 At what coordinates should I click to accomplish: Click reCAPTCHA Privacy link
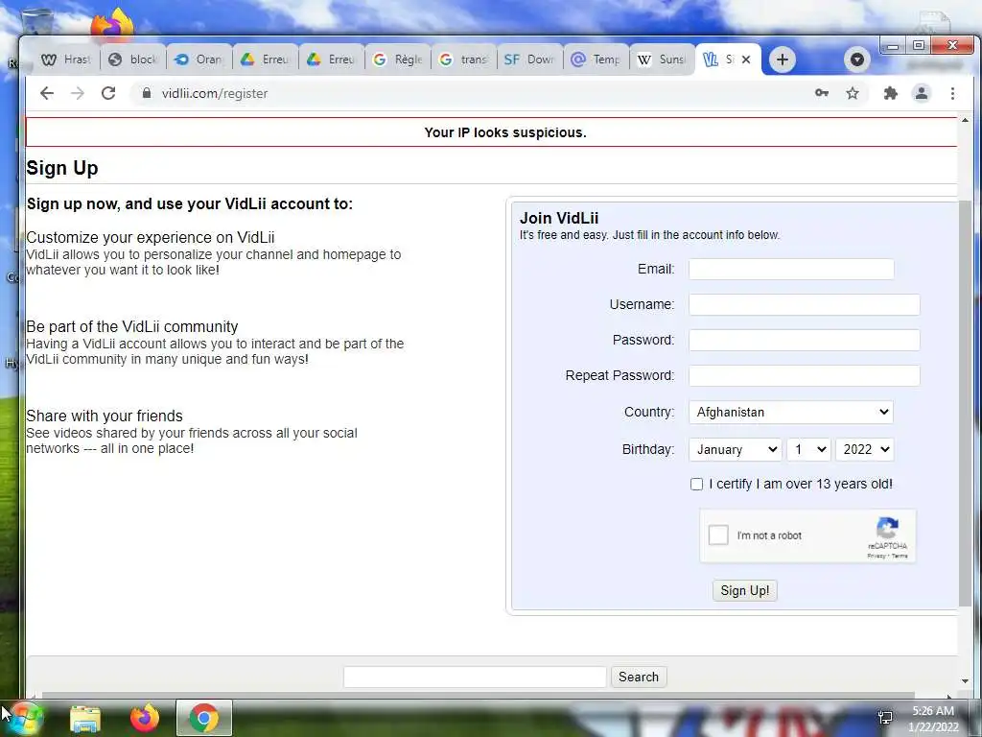coord(877,556)
